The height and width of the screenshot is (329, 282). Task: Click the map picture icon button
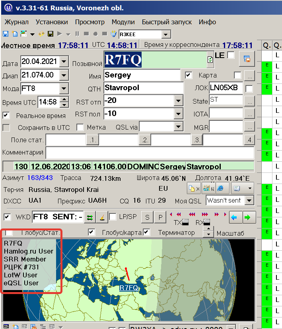click(207, 188)
